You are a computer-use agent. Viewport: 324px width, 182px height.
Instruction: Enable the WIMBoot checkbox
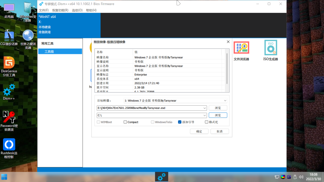(98, 122)
